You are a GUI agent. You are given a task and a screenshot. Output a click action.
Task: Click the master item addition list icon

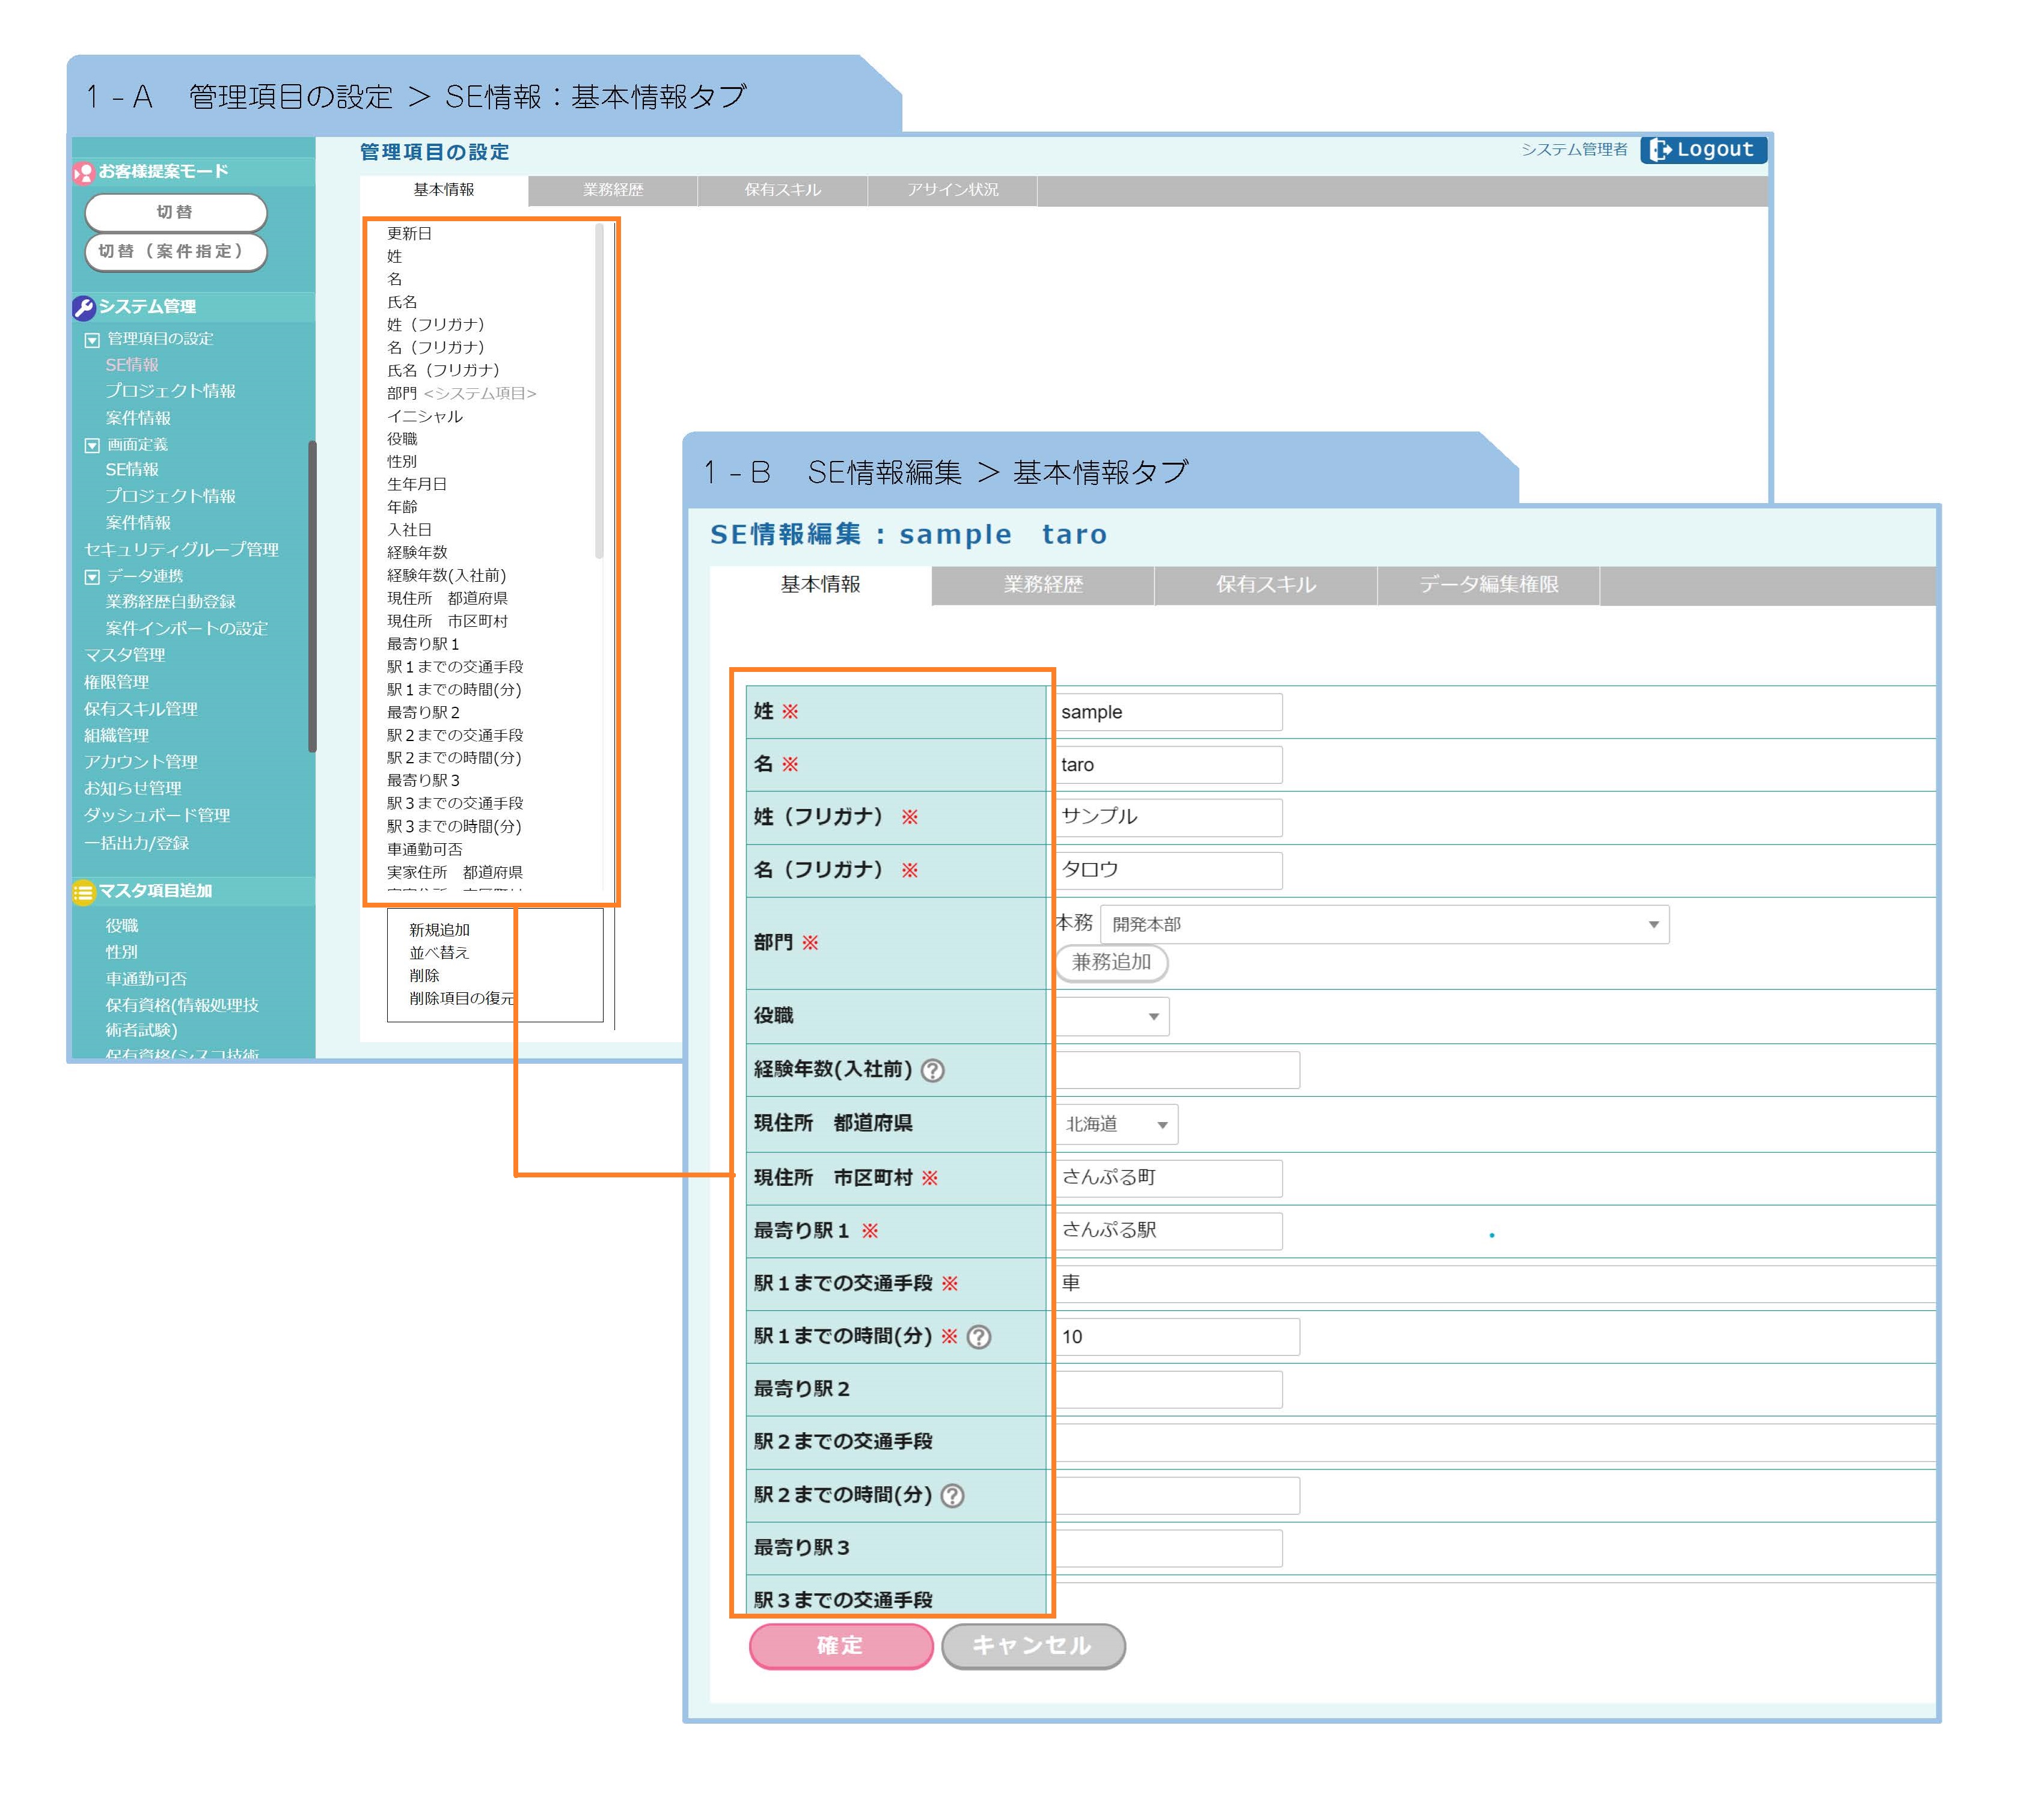click(x=84, y=891)
